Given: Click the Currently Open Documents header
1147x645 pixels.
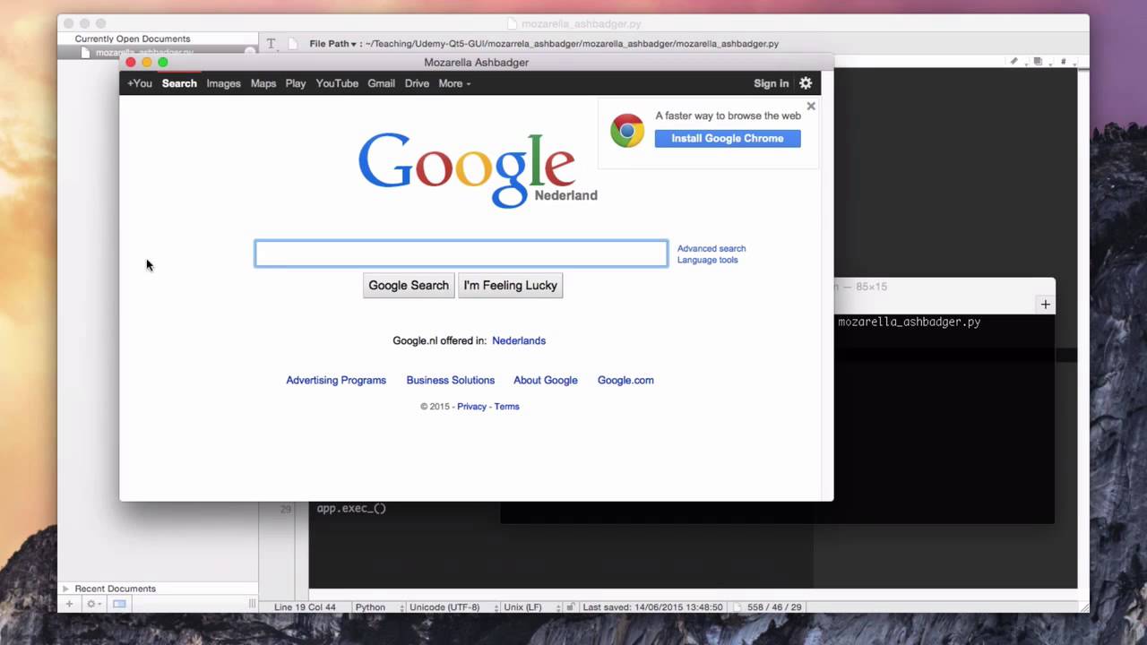Looking at the screenshot, I should 133,39.
